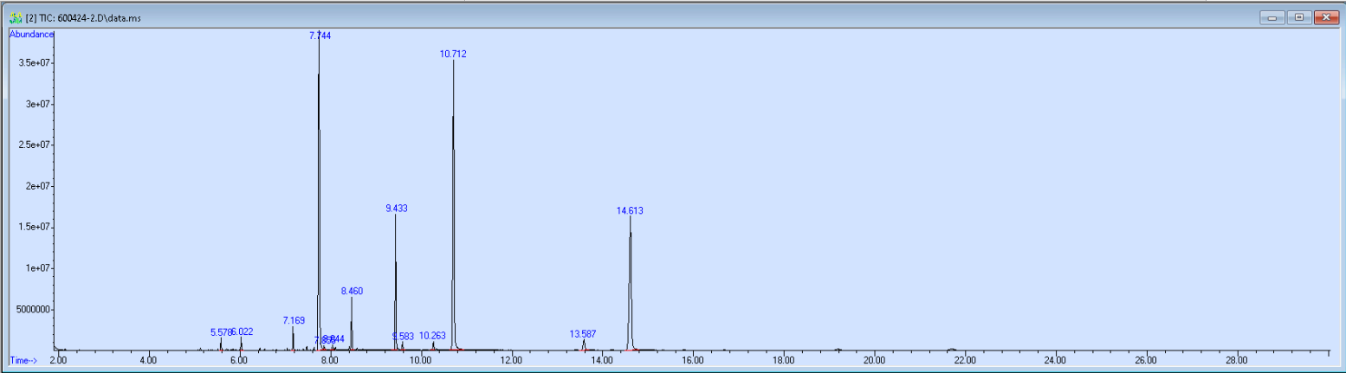
Task: Click the 28.00 time axis tick
Action: pyautogui.click(x=1237, y=359)
